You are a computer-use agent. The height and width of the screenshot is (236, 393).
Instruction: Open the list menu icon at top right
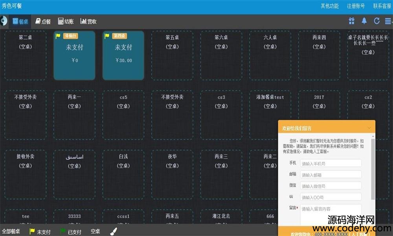click(388, 21)
